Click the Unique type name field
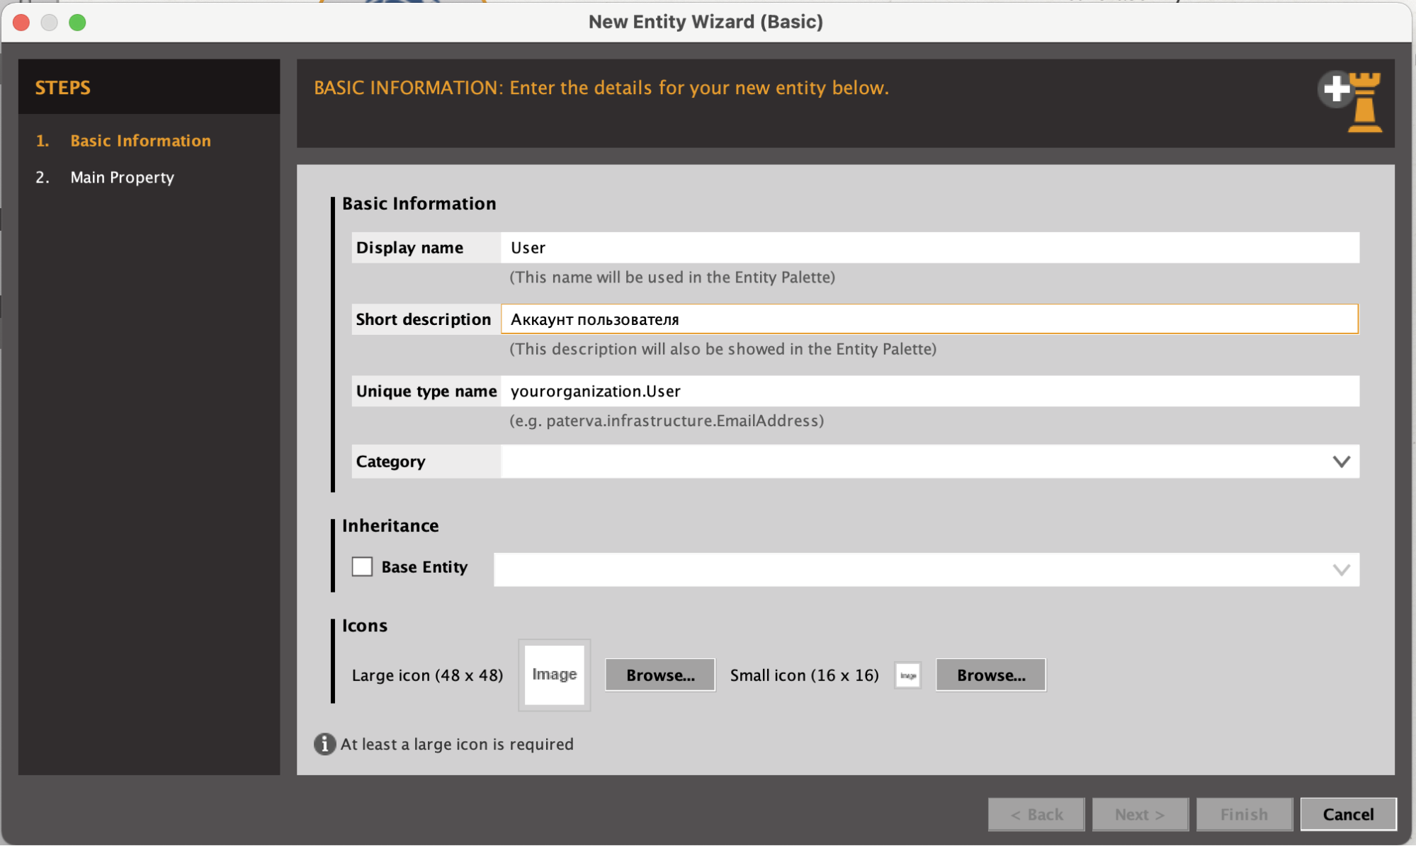 929,391
